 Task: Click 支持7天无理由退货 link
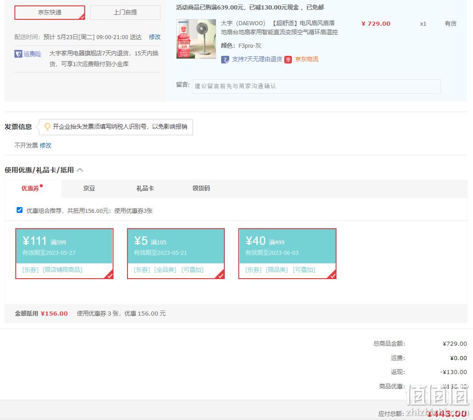point(257,59)
